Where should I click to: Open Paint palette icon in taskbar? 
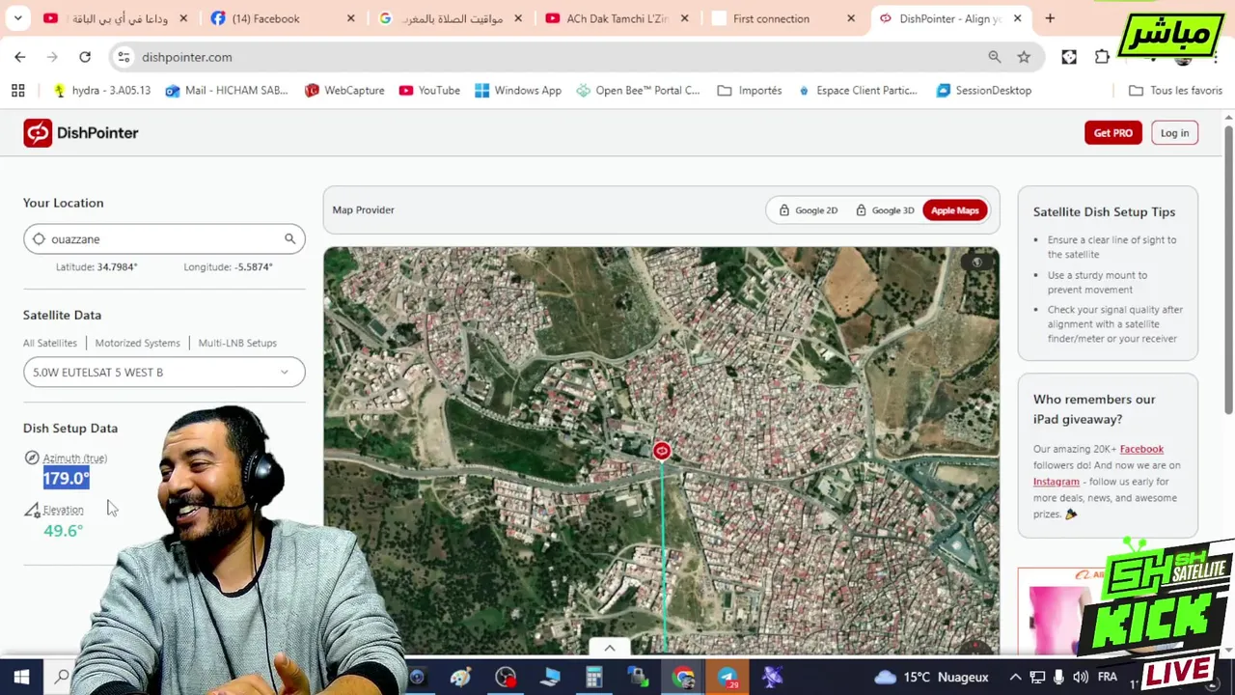coord(460,678)
